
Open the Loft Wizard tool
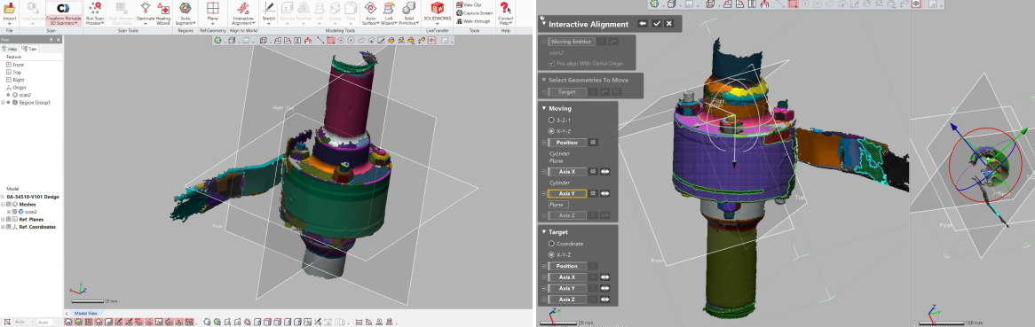(388, 13)
